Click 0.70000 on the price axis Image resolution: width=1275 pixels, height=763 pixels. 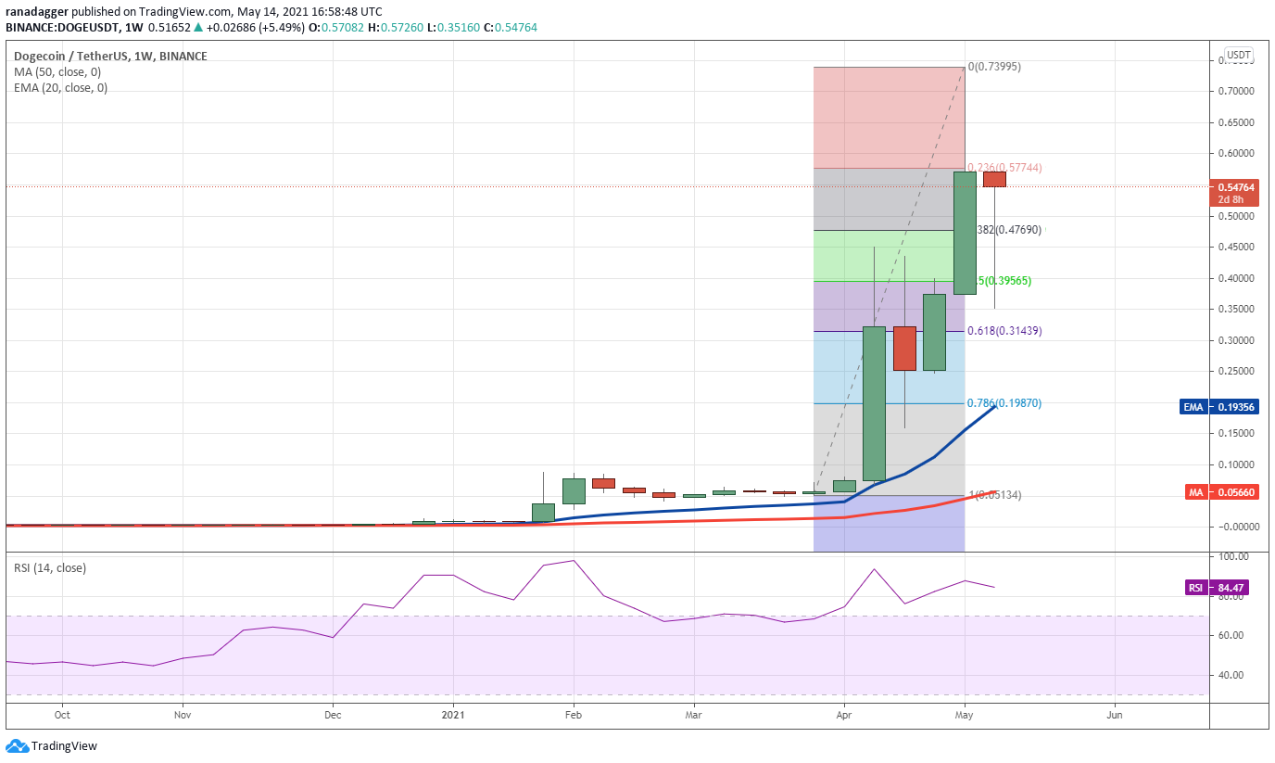coord(1235,91)
